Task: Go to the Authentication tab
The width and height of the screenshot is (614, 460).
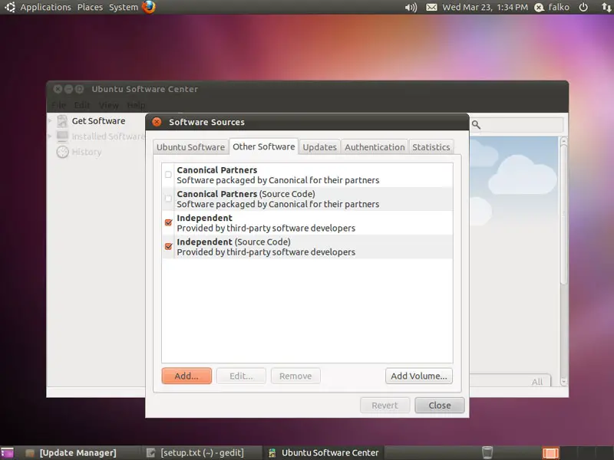Action: click(x=375, y=147)
